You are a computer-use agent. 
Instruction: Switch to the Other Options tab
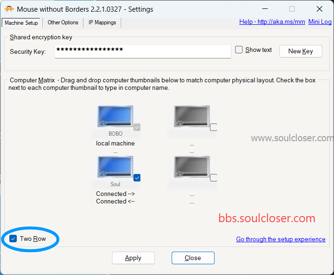pyautogui.click(x=63, y=22)
